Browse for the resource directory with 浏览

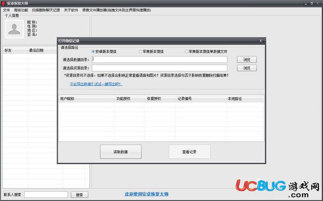coord(247,68)
